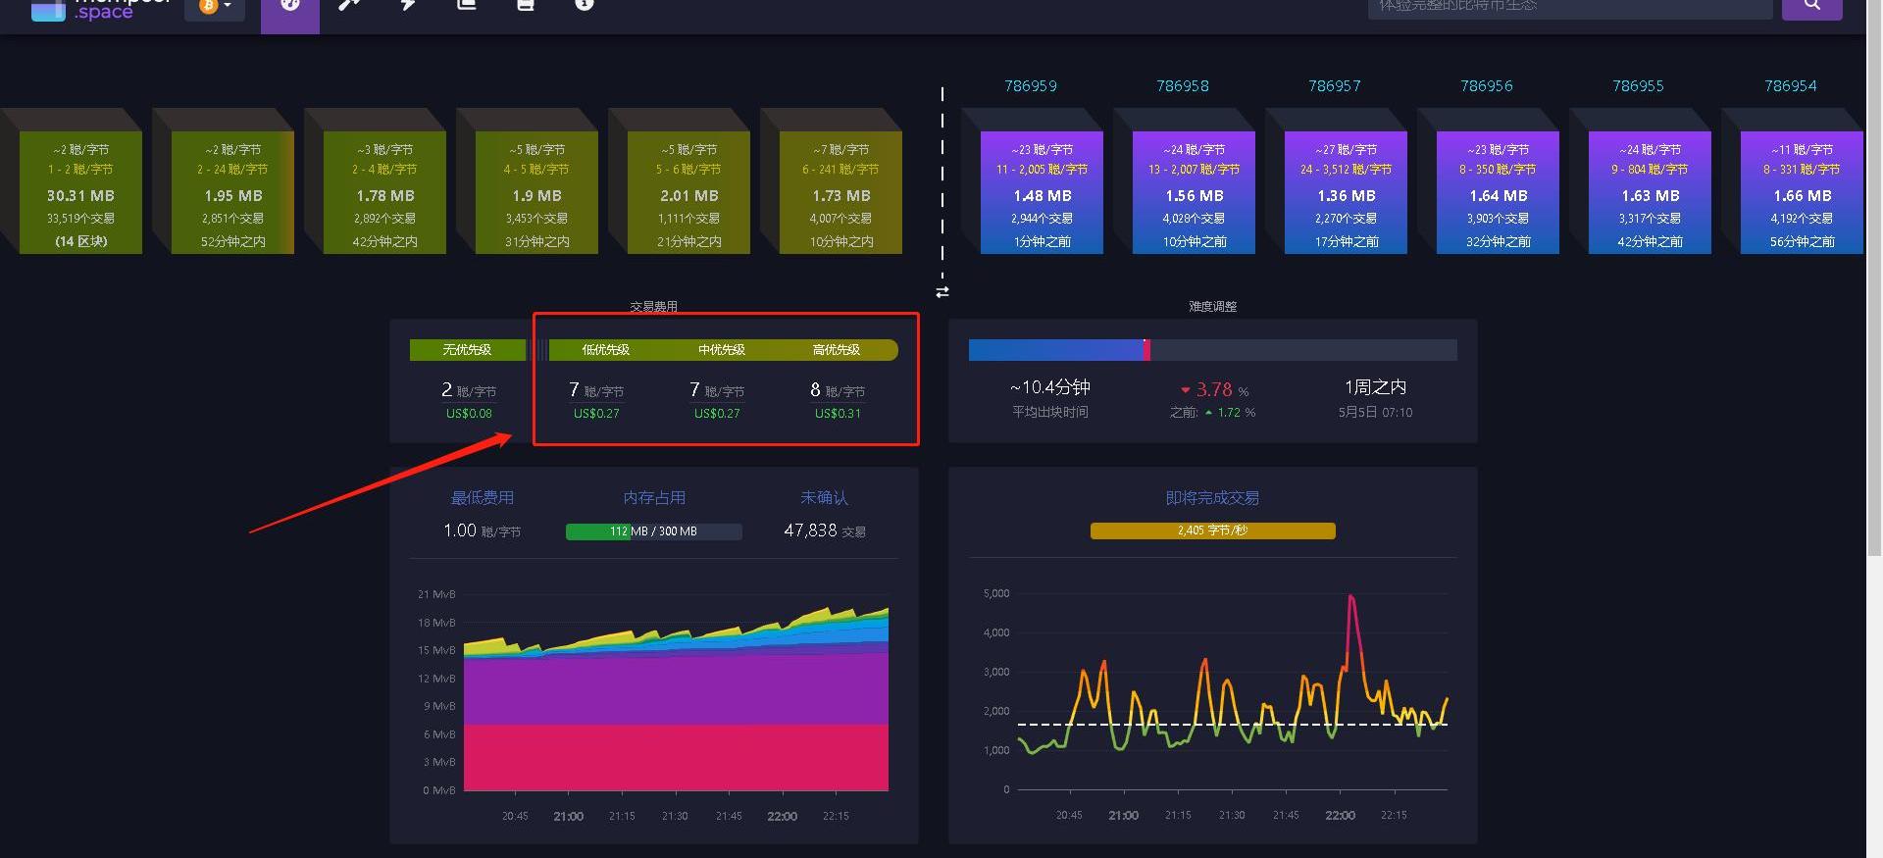
Task: Open the 即将完成交易 graph heading link
Action: (x=1212, y=498)
